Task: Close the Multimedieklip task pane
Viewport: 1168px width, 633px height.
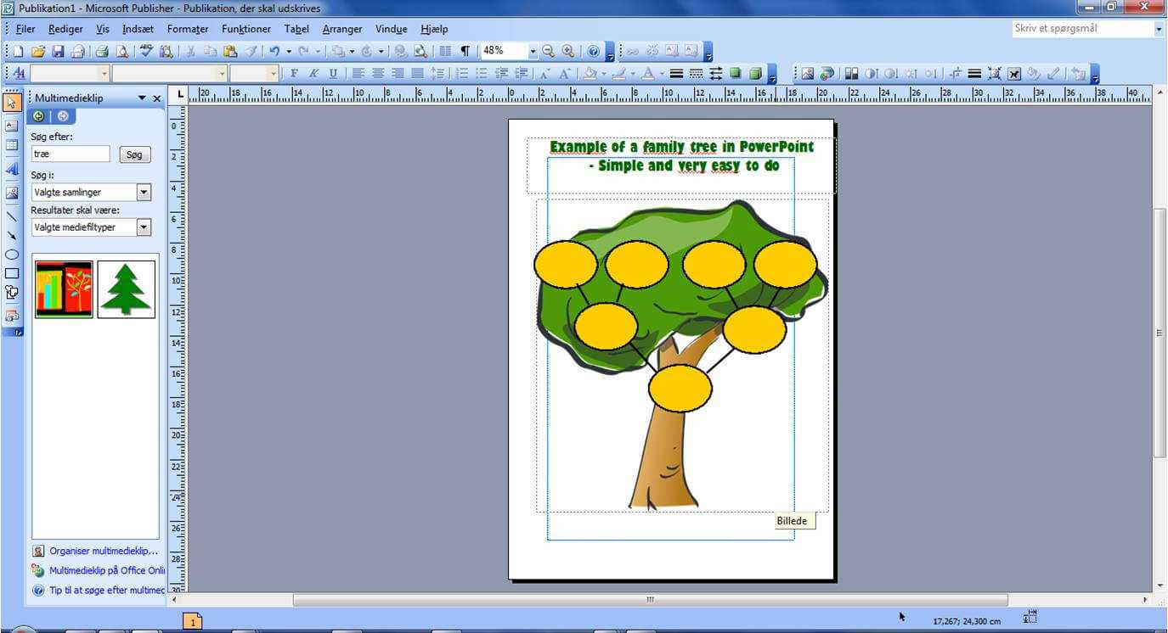Action: [x=157, y=98]
